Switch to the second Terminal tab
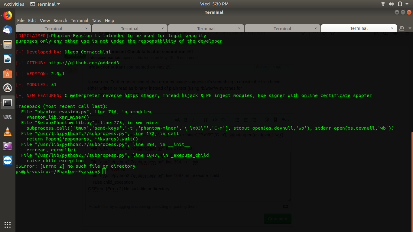 click(x=129, y=28)
